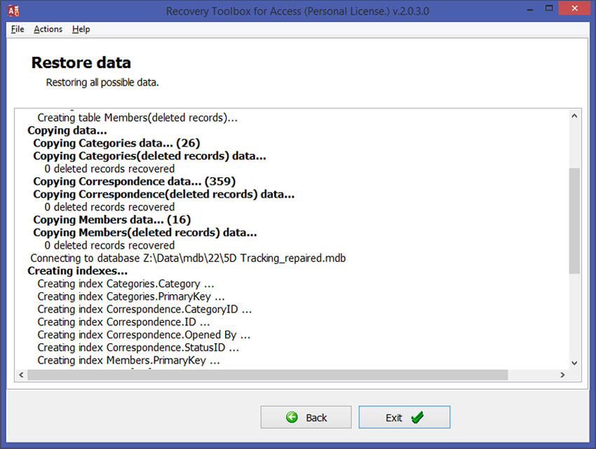The width and height of the screenshot is (596, 449).
Task: Click the Back button
Action: (x=306, y=417)
